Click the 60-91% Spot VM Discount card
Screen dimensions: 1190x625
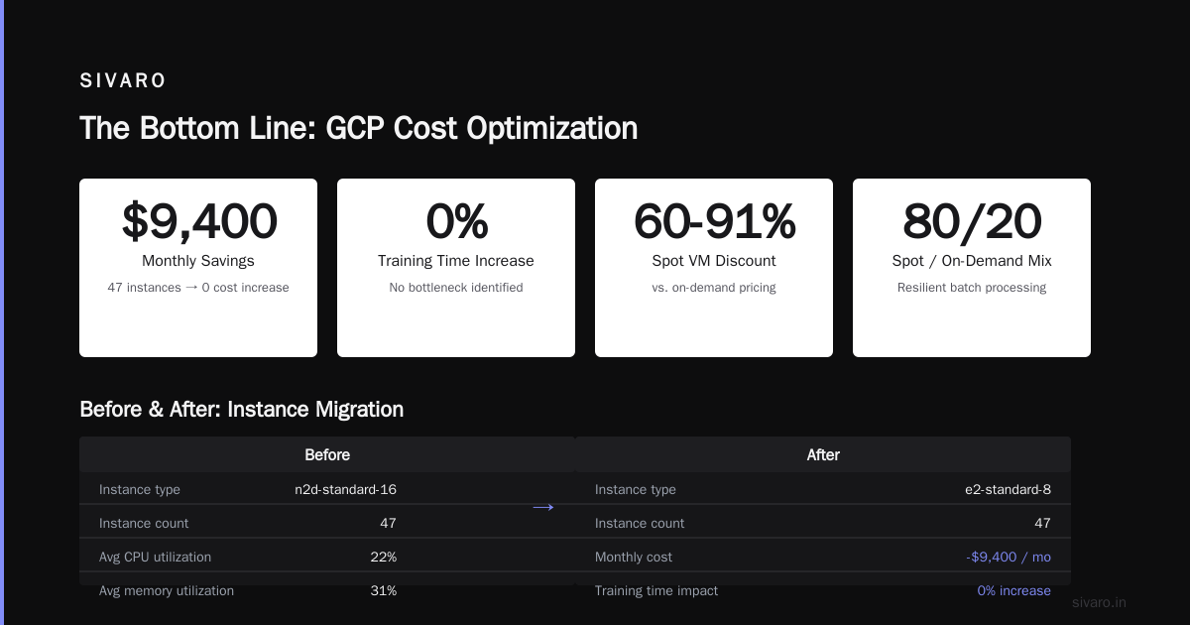coord(714,268)
